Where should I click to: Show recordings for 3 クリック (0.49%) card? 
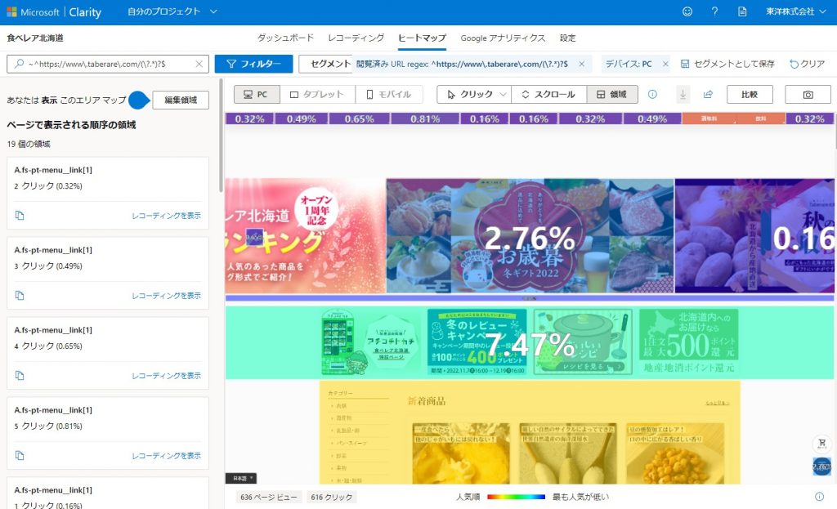click(167, 296)
